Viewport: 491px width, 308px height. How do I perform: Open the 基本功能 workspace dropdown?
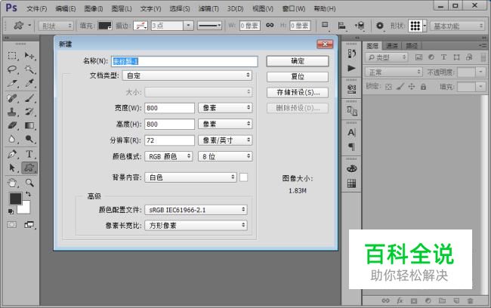click(x=458, y=26)
